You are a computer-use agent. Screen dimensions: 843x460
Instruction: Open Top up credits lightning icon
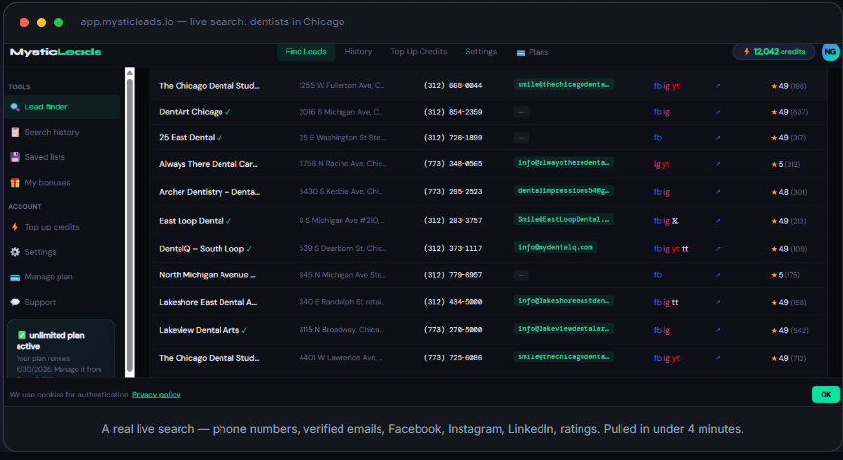click(15, 227)
